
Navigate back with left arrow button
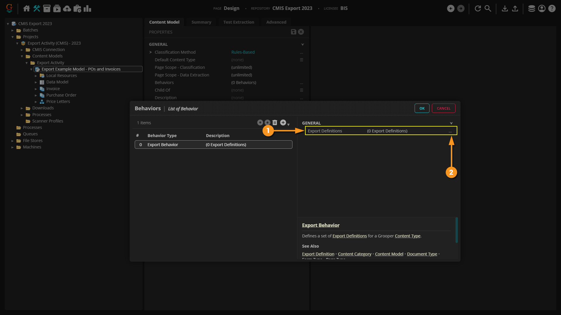tap(451, 8)
